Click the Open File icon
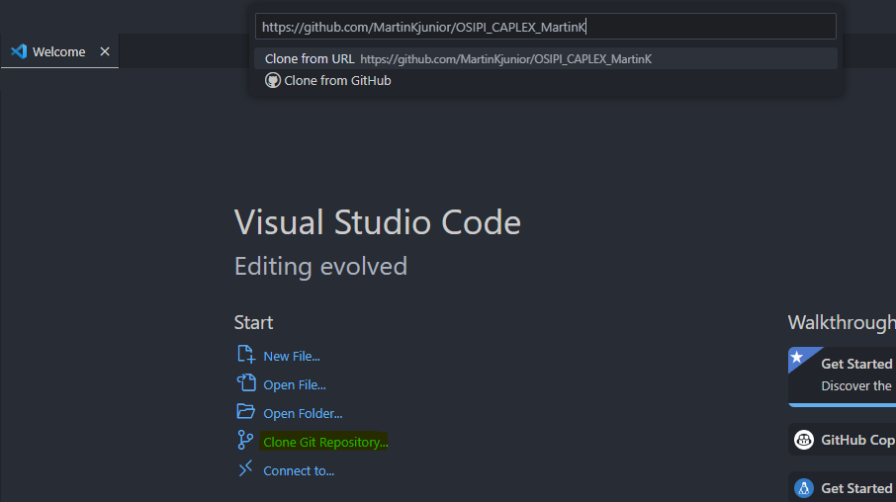 (x=245, y=383)
